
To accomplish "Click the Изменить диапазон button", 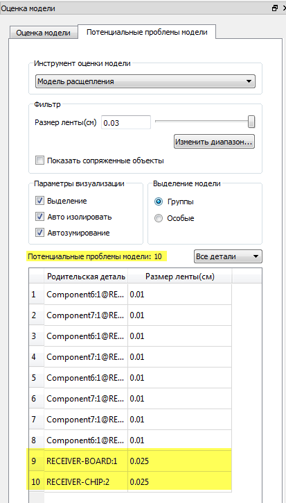I will [x=215, y=142].
